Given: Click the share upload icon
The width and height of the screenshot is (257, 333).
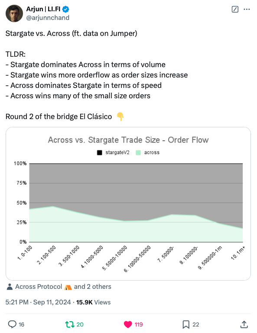Looking at the screenshot, I should pos(244,324).
